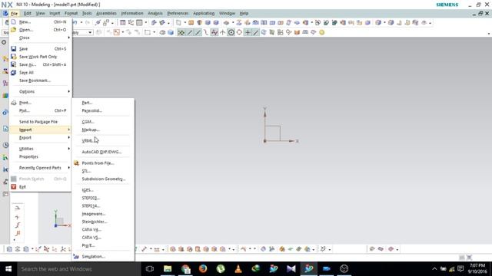Choose New from the File menu
This screenshot has width=492, height=276.
coord(41,22)
